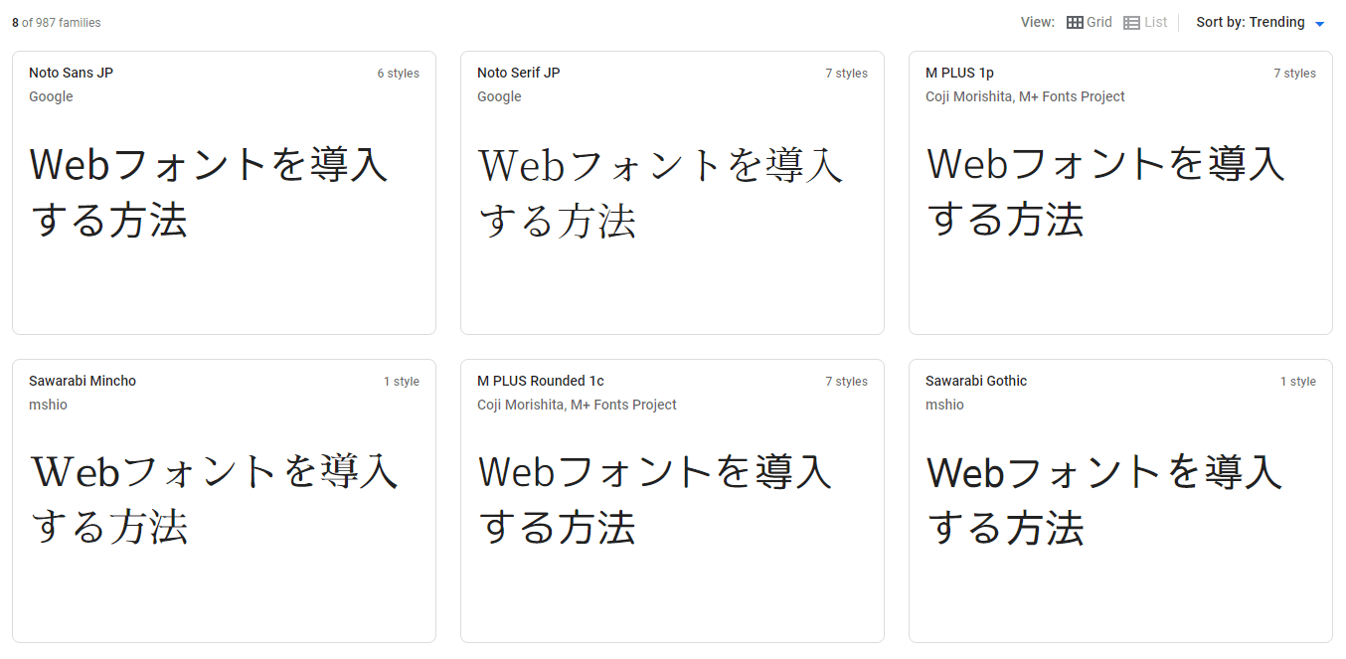Switch to List view
Image resolution: width=1346 pixels, height=659 pixels.
(x=1145, y=22)
